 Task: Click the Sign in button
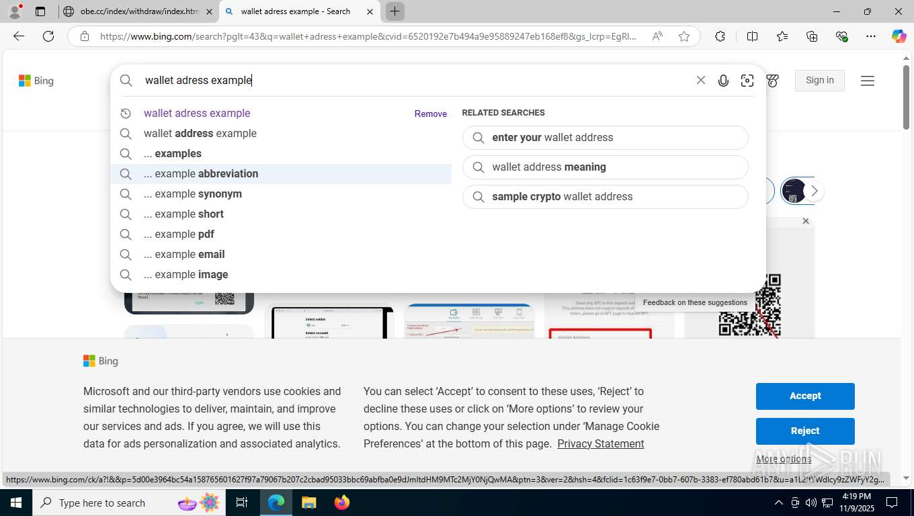[819, 81]
